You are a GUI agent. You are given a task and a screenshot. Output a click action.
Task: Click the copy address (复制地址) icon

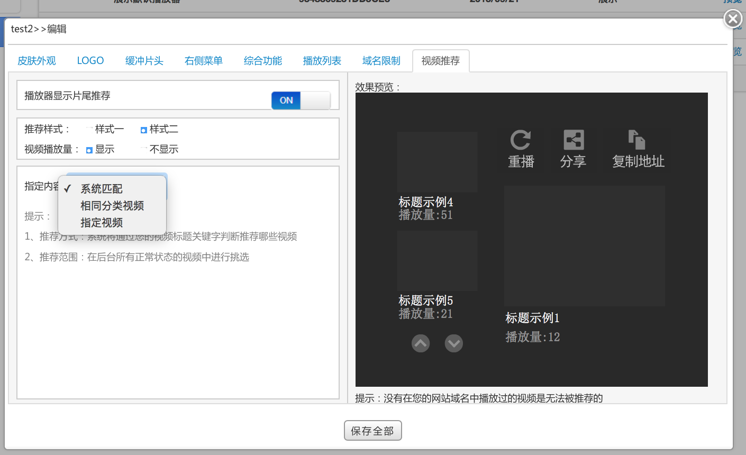coord(637,140)
